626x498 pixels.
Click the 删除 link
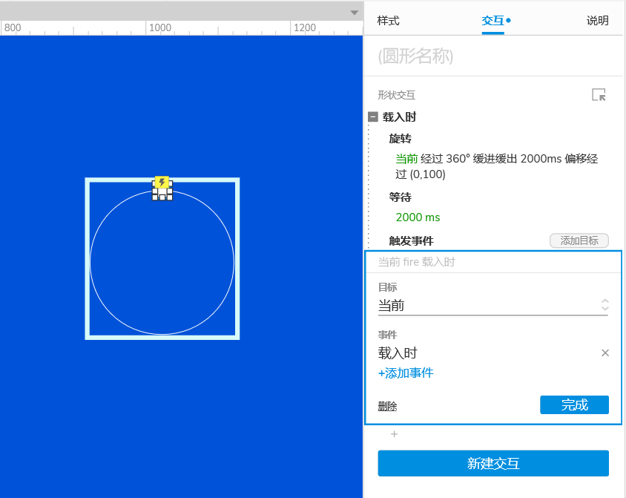[387, 406]
